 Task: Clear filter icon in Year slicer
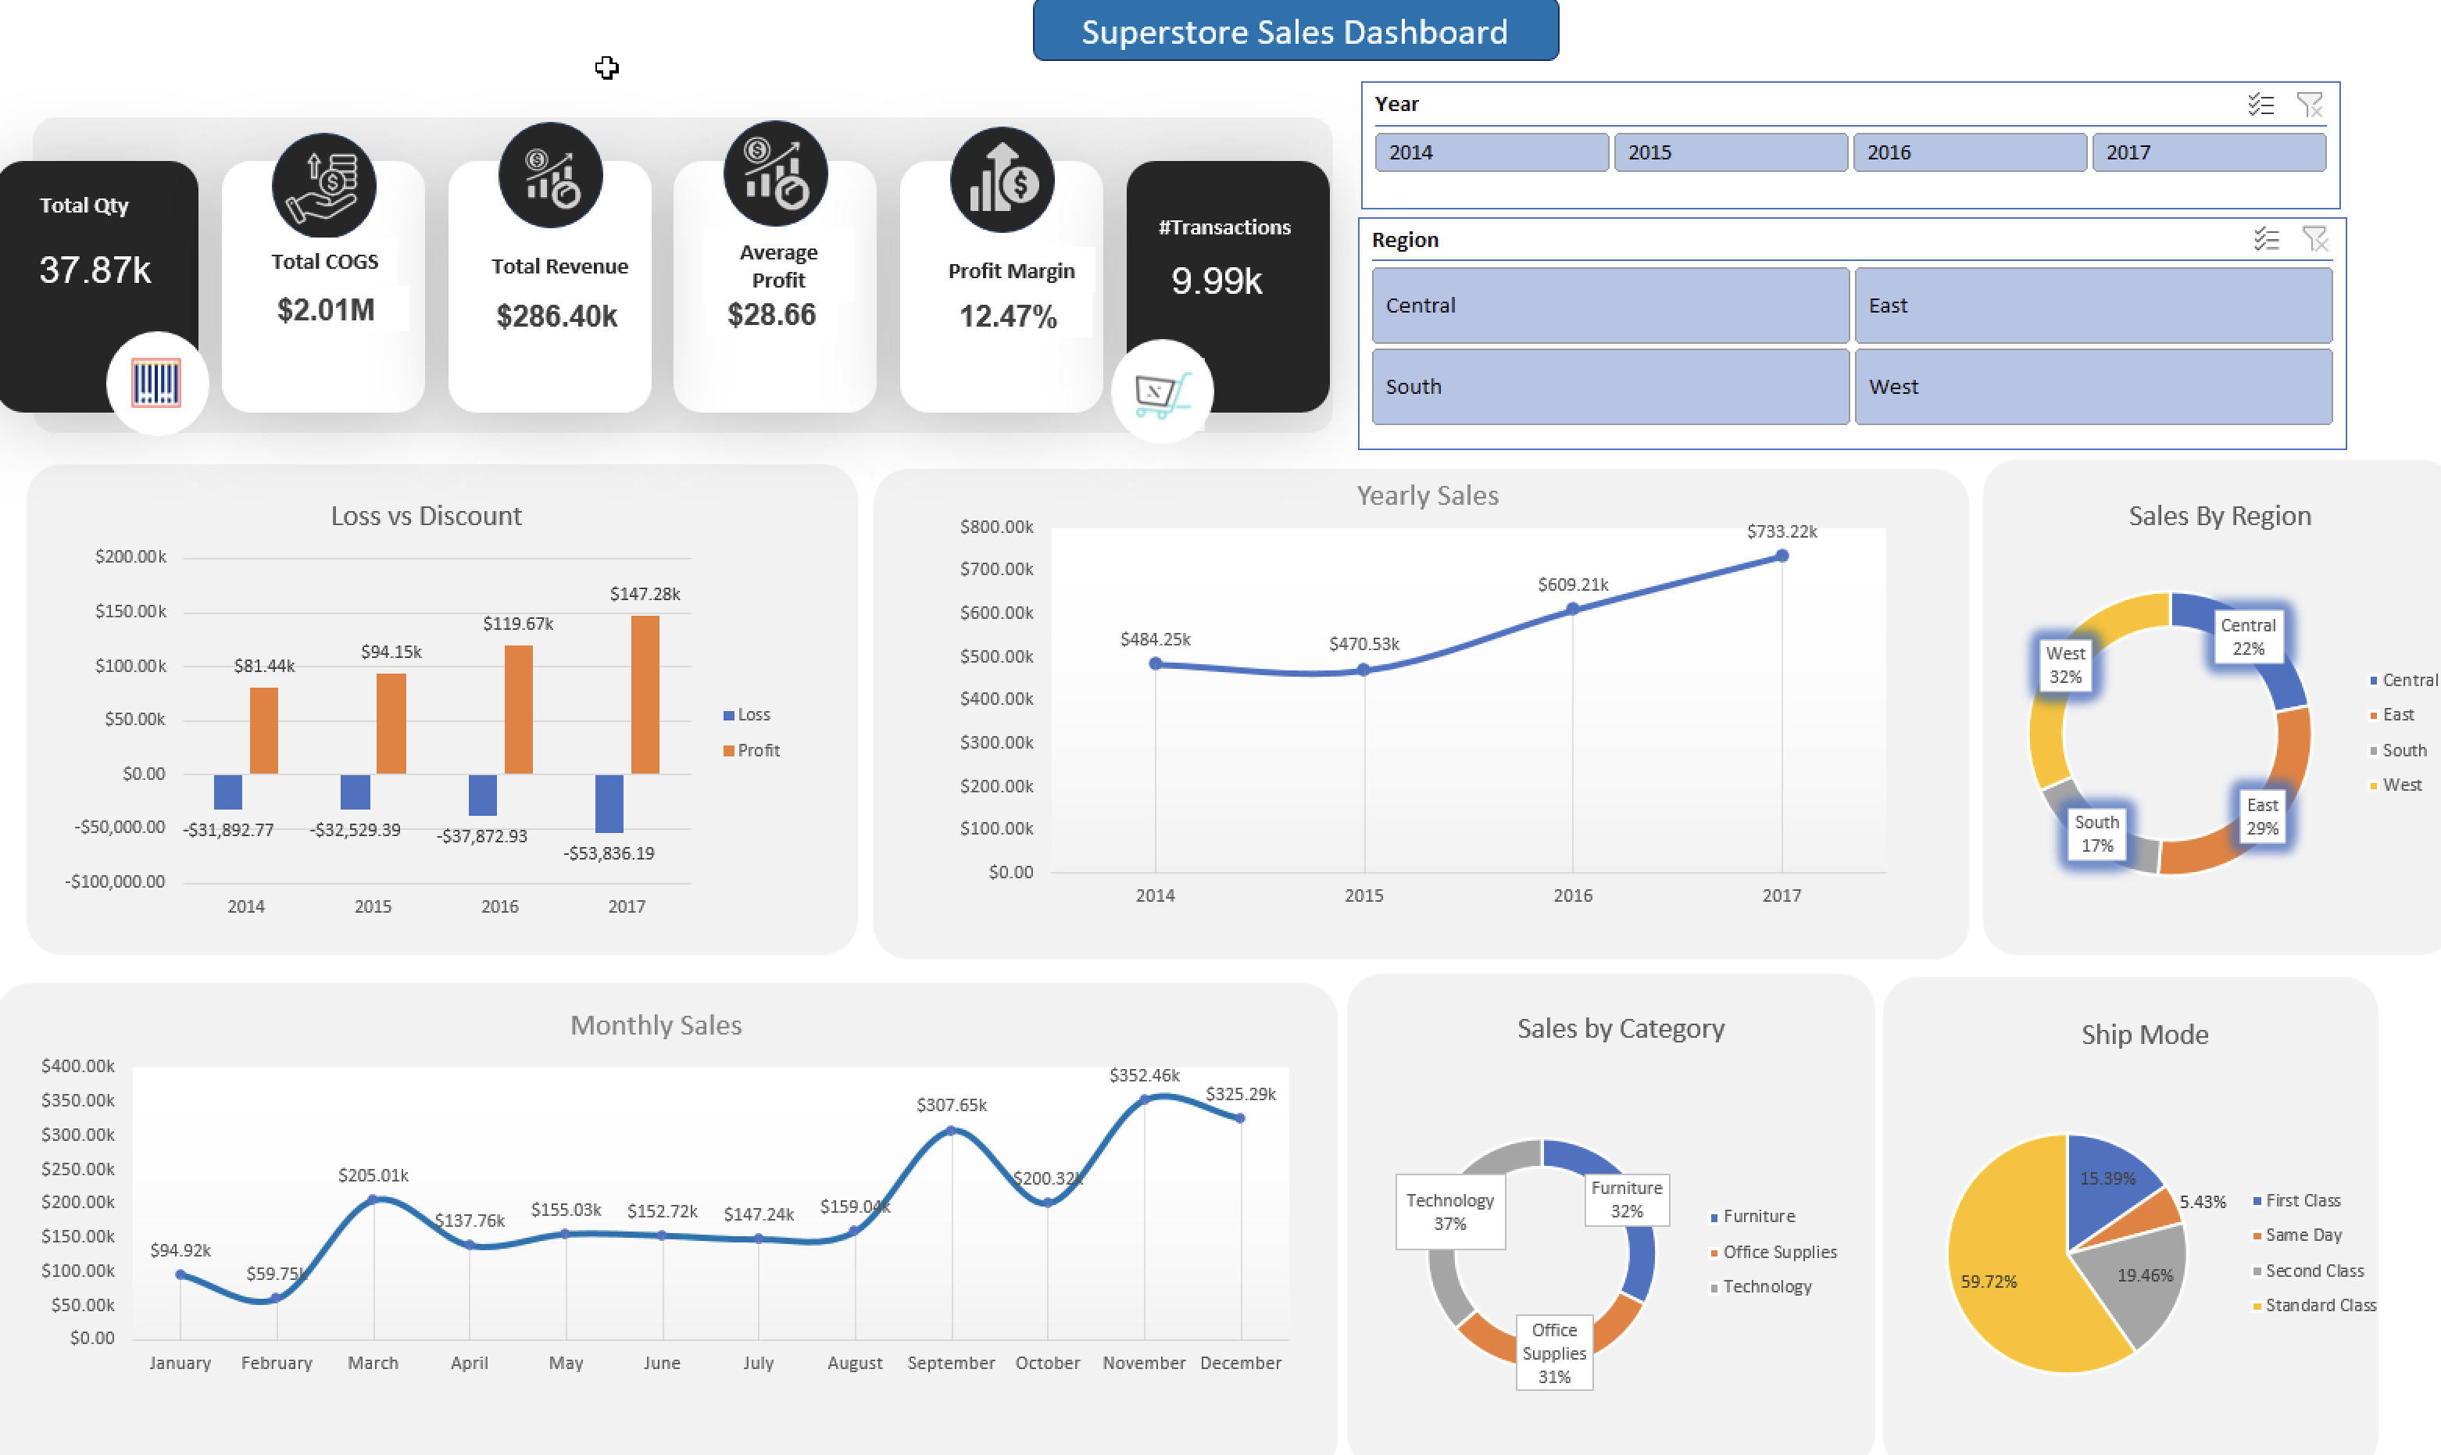click(2309, 104)
